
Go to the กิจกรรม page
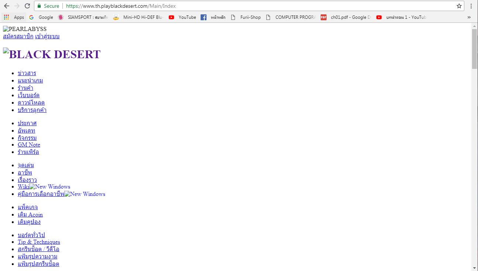coord(27,138)
